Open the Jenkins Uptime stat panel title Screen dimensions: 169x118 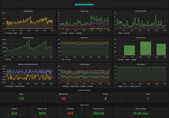tap(141, 109)
